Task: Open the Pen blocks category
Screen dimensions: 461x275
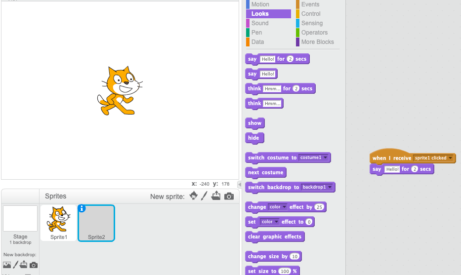Action: [x=256, y=33]
